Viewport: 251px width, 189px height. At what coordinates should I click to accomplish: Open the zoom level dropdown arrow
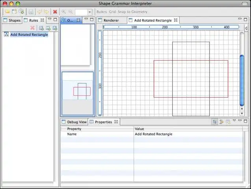(x=90, y=12)
